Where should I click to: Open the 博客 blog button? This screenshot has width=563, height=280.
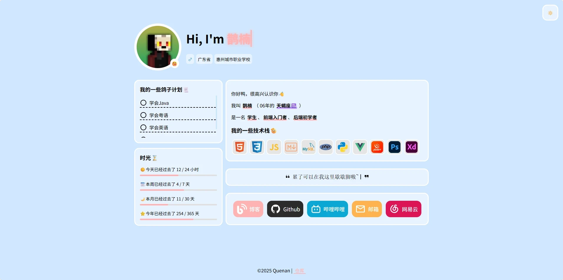click(x=248, y=209)
